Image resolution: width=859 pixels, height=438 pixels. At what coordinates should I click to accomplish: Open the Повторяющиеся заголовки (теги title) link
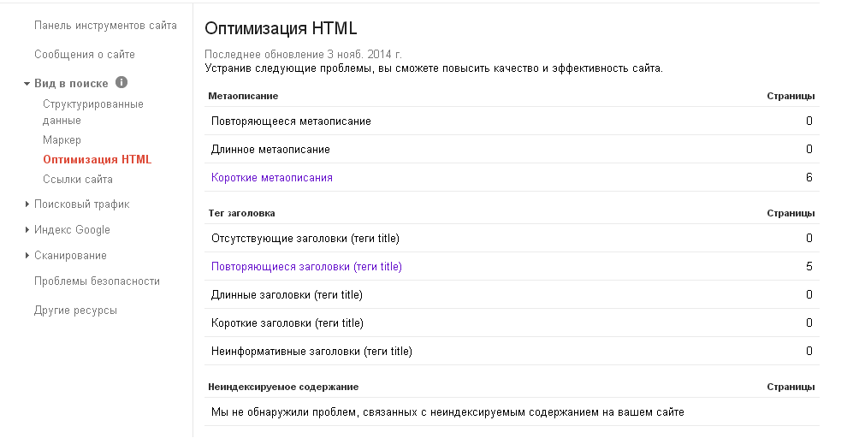(306, 267)
